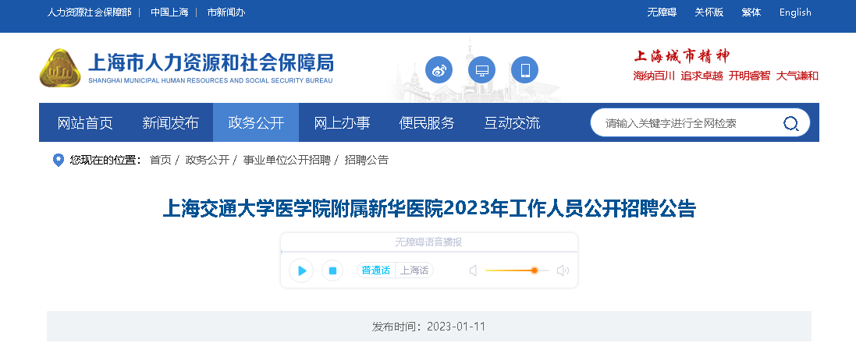This screenshot has width=856, height=357.
Task: Click the 海纳百川 slogan text
Action: pyautogui.click(x=654, y=76)
